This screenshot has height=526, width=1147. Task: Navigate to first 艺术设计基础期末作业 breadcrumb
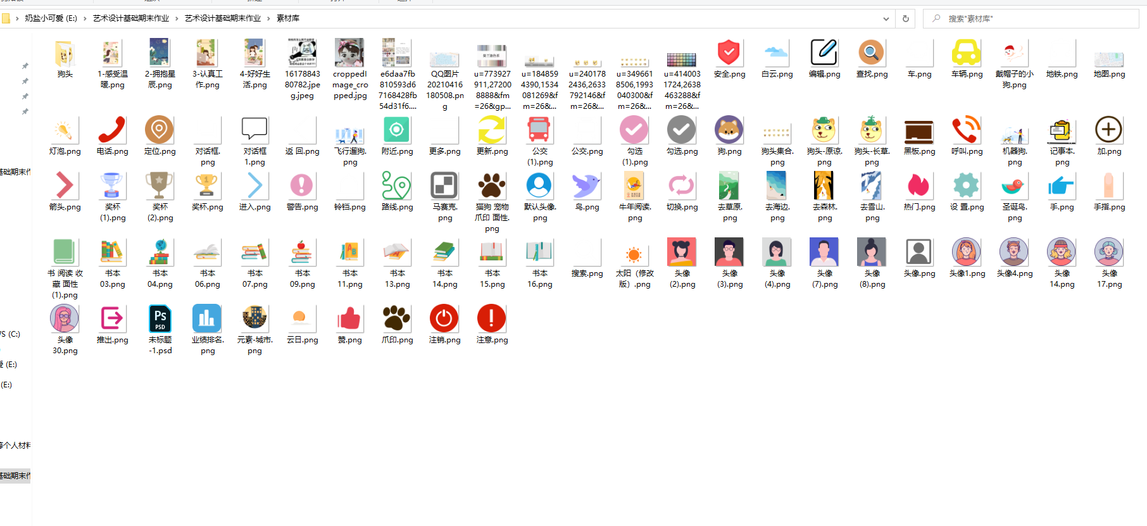tap(131, 18)
